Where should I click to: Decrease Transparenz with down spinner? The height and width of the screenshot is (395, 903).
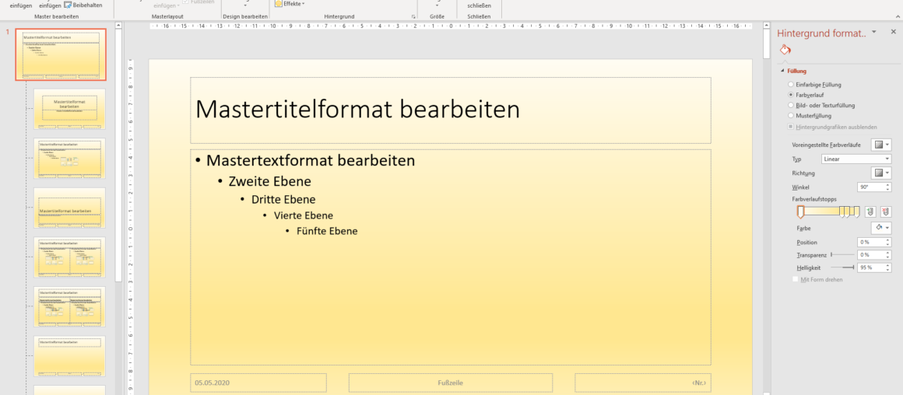coord(887,257)
